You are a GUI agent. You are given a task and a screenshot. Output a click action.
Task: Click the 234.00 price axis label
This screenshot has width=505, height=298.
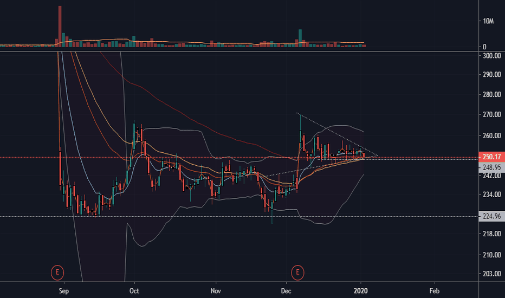point(492,195)
